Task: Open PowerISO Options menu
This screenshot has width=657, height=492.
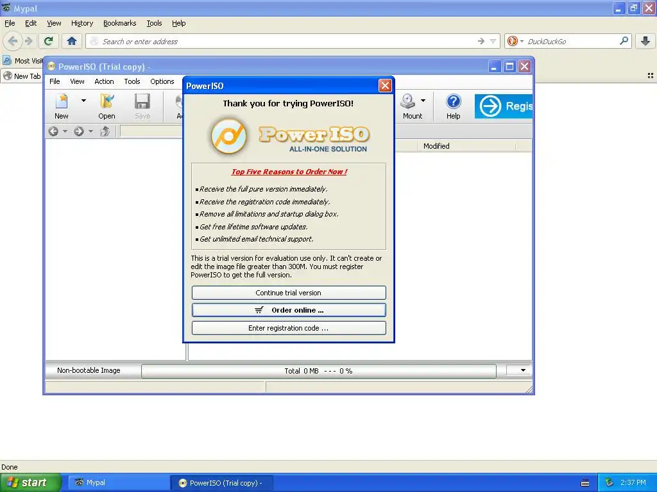Action: 162,81
